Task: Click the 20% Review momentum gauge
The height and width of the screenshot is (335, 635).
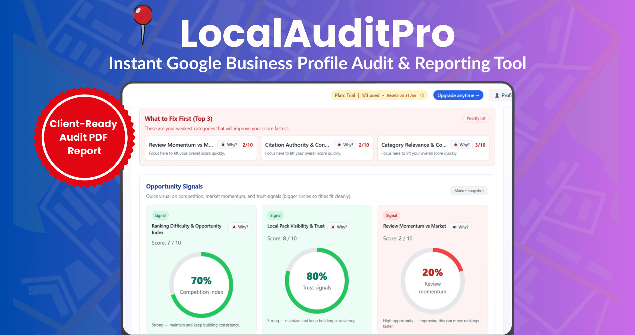Action: [x=433, y=281]
